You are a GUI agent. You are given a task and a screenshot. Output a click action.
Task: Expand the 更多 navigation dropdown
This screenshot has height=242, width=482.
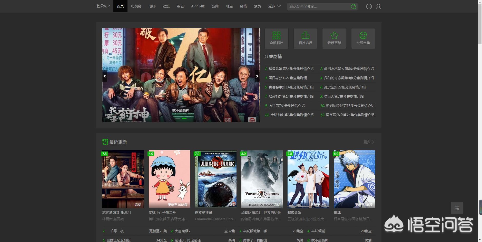point(274,6)
